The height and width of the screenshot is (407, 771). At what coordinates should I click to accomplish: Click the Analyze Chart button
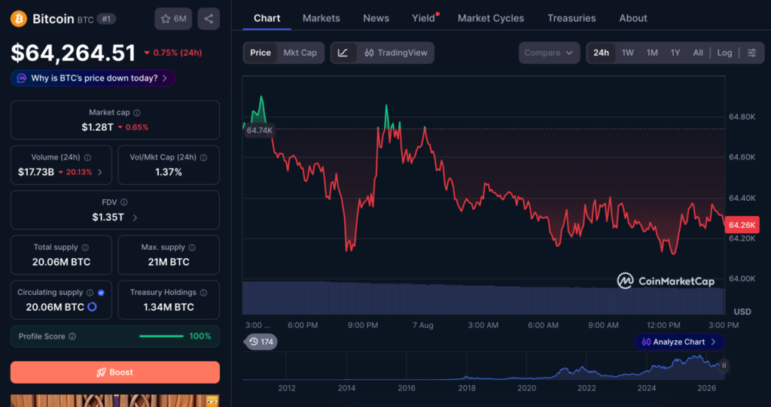pyautogui.click(x=679, y=342)
